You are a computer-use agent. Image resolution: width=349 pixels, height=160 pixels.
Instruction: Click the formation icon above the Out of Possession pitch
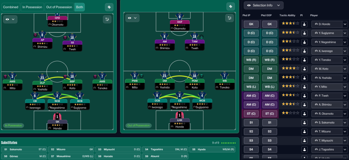click(x=231, y=7)
